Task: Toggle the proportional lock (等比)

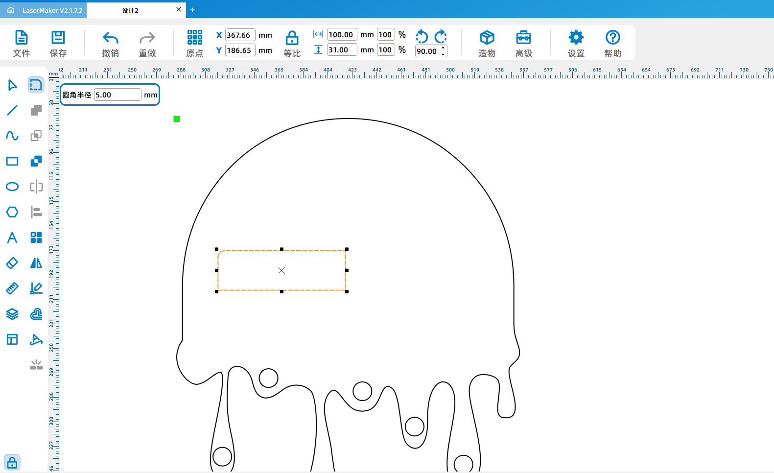Action: pos(292,43)
